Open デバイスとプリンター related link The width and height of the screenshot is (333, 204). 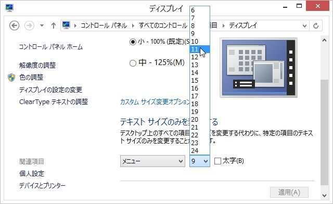[x=42, y=186]
